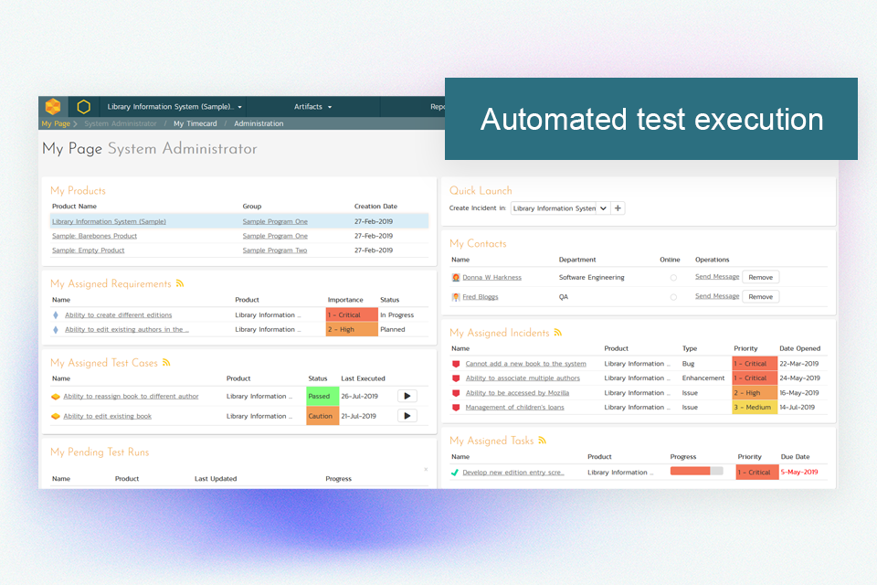
Task: Click the orange Spira logo icon
Action: tap(53, 106)
